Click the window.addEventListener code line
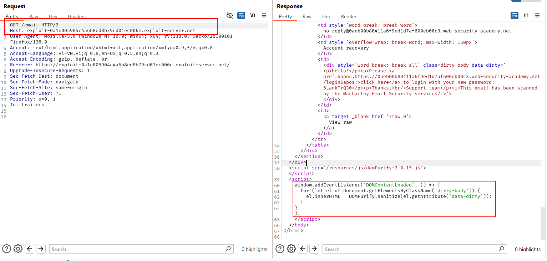The height and width of the screenshot is (261, 547). [x=368, y=185]
